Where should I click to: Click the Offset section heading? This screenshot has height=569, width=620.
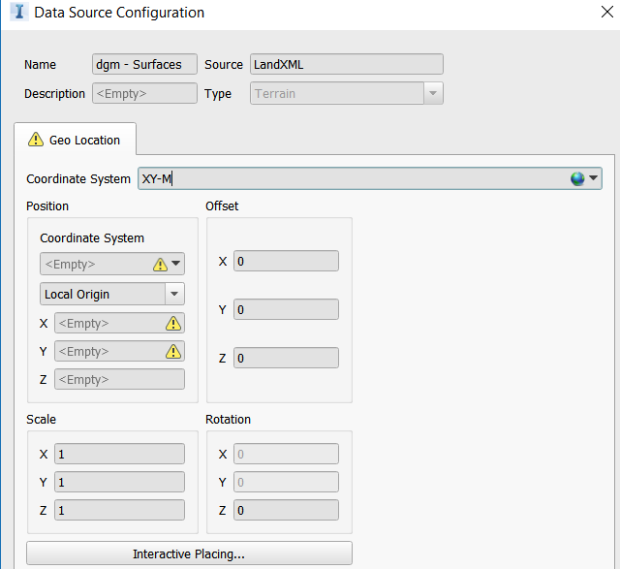coord(222,206)
